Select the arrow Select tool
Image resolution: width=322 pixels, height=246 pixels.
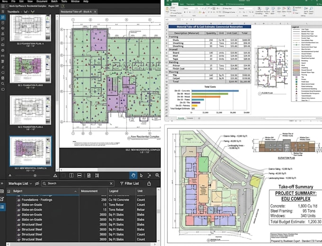(141, 175)
